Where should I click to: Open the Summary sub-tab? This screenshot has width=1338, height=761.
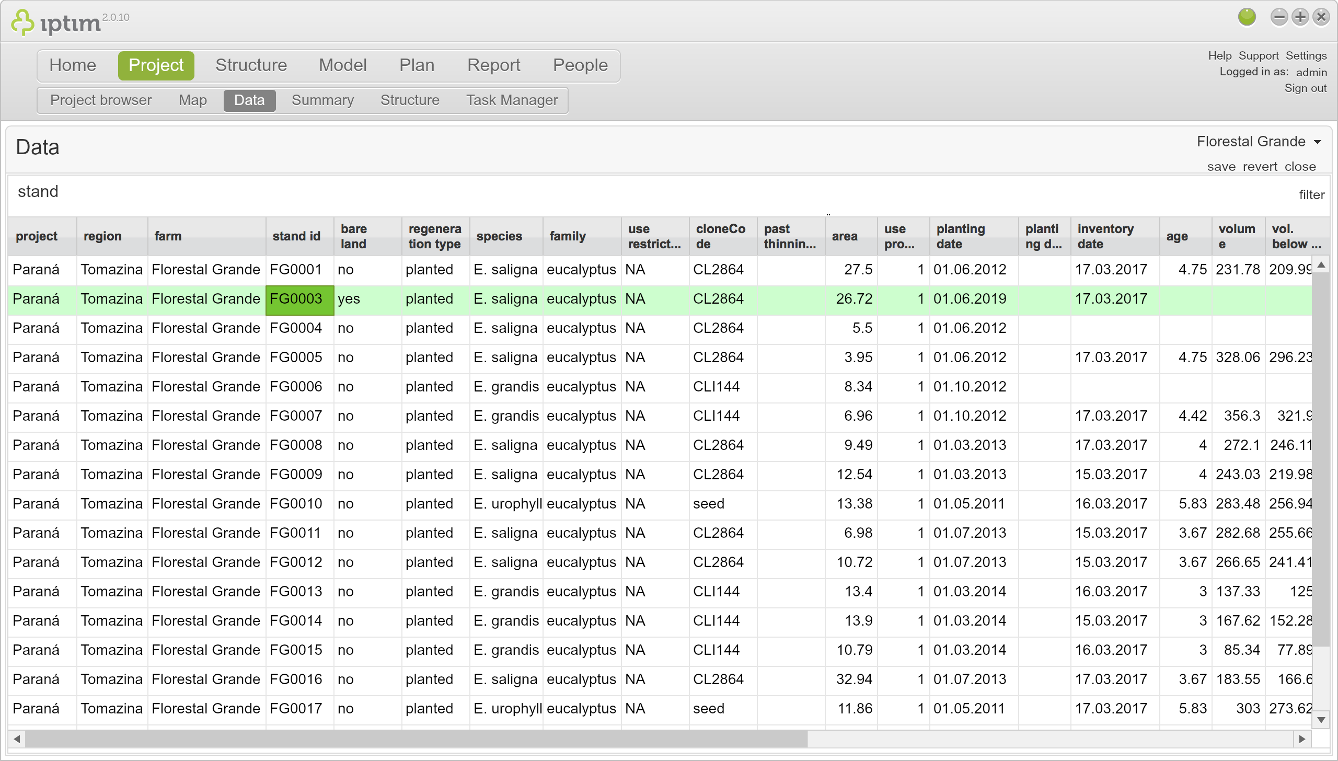click(322, 100)
